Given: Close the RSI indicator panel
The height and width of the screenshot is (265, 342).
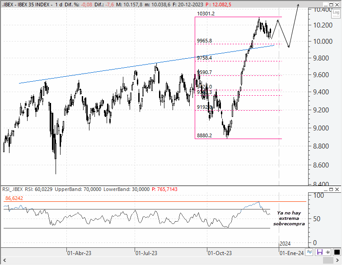Looking at the screenshot, I should pyautogui.click(x=337, y=189).
